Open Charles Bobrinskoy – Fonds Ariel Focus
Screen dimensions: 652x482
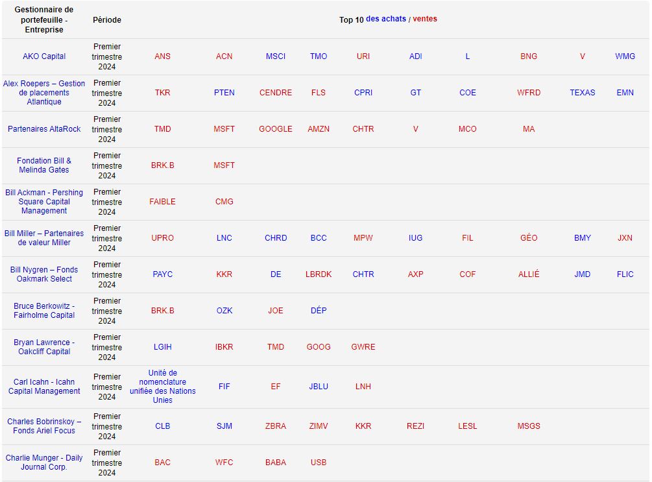[x=44, y=426]
